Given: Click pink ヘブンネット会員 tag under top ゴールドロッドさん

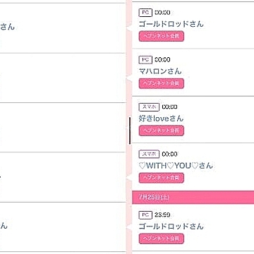Looking at the screenshot, I should [162, 36].
